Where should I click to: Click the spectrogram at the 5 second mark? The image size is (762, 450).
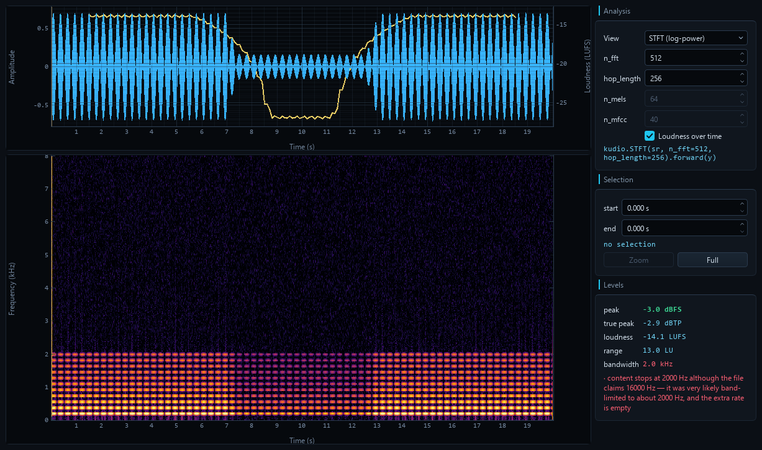tap(176, 288)
